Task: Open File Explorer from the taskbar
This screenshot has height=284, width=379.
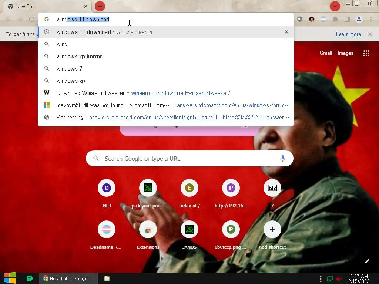Action: point(107,278)
